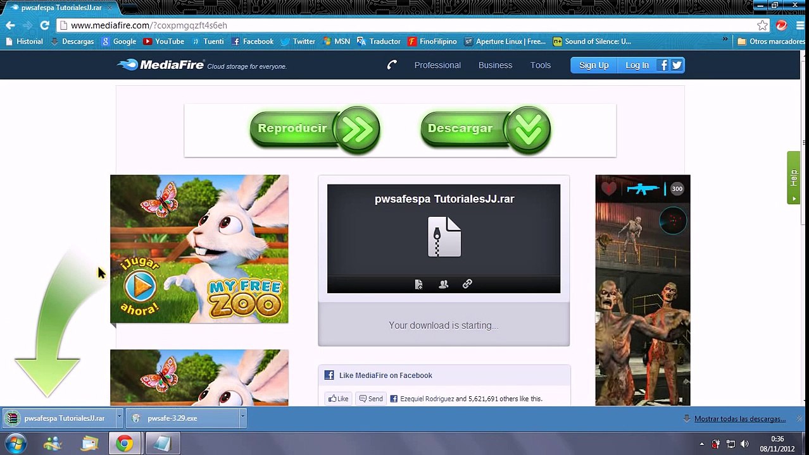Click the green Reproducir button
The height and width of the screenshot is (455, 809).
tap(315, 130)
